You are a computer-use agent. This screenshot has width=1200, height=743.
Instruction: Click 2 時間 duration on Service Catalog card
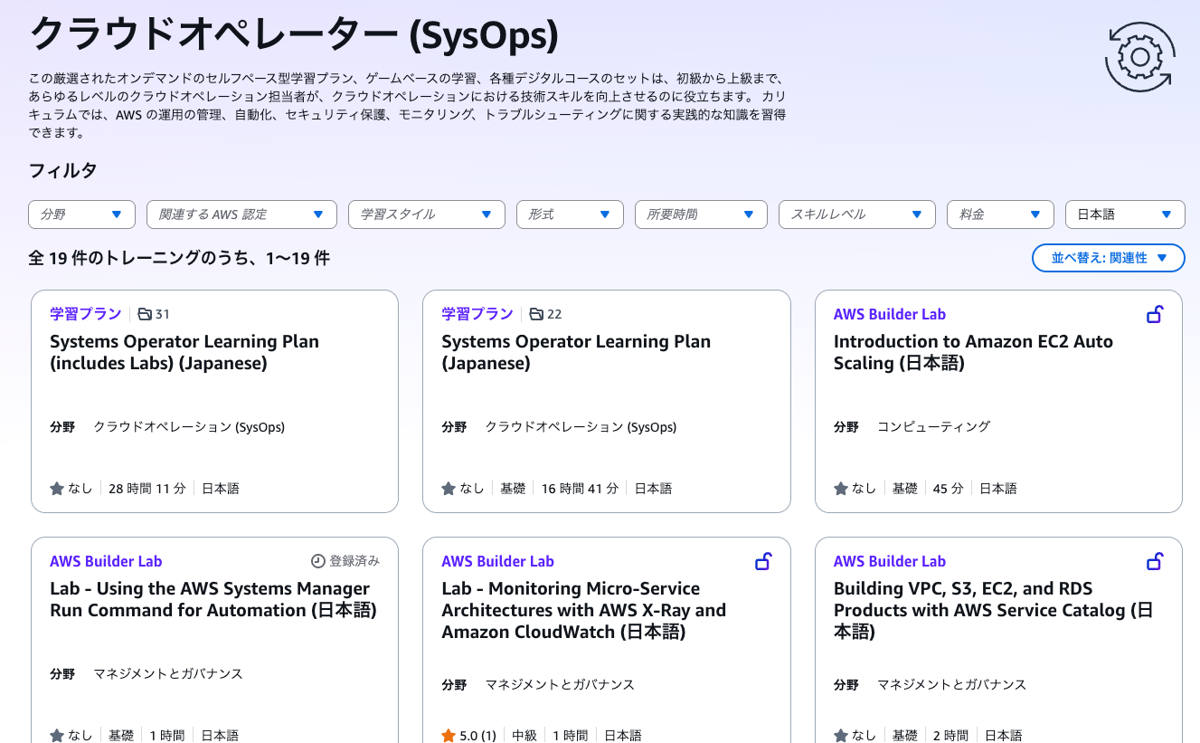(949, 736)
